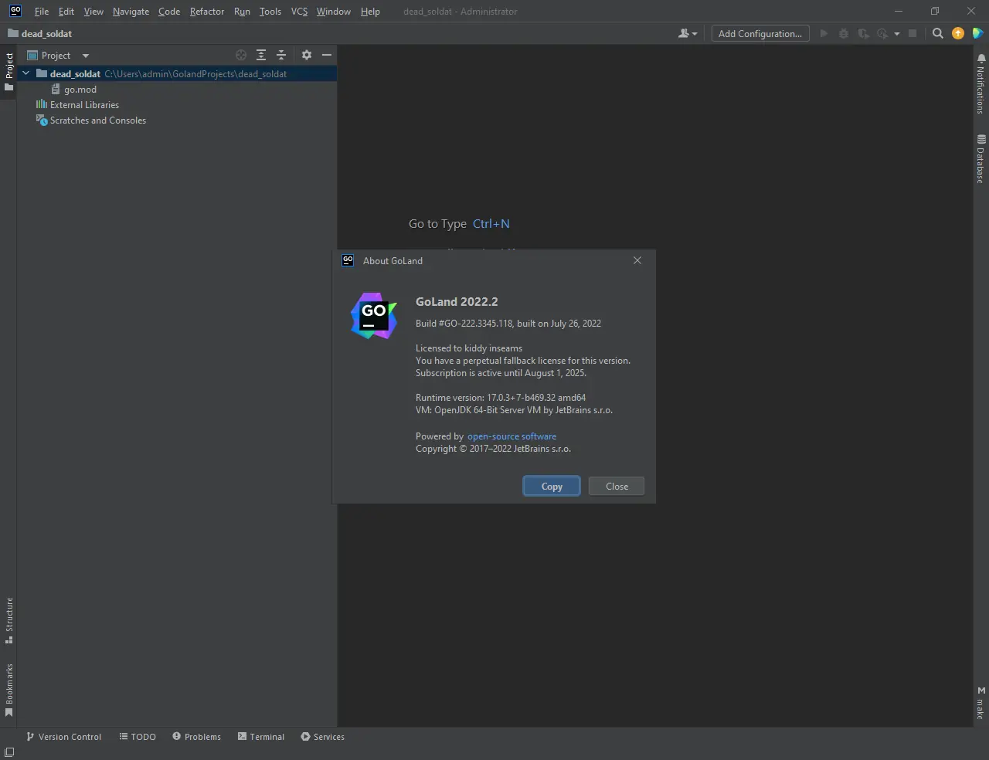Open the Run menu
This screenshot has height=760, width=989.
click(x=242, y=12)
